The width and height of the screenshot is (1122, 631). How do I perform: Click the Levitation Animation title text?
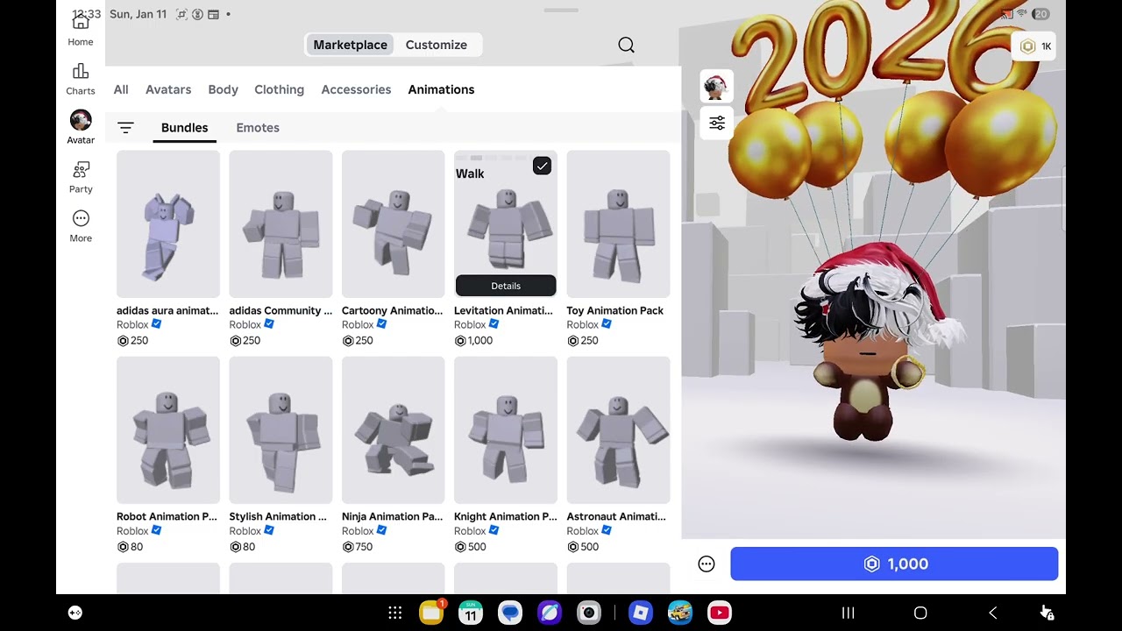504,310
